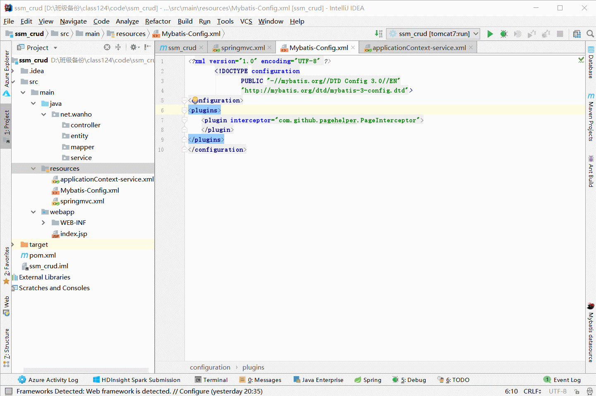596x396 pixels.
Task: Open the Azure Explorer sidebar icon
Action: pyautogui.click(x=6, y=70)
